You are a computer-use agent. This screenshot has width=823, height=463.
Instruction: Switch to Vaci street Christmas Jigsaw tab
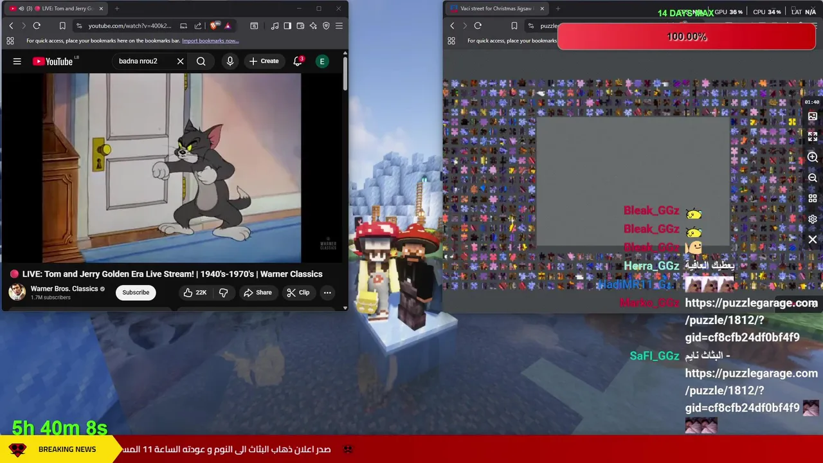(x=496, y=8)
